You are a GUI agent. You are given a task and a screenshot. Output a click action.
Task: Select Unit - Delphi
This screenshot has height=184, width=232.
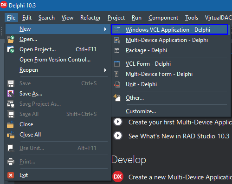(171, 84)
